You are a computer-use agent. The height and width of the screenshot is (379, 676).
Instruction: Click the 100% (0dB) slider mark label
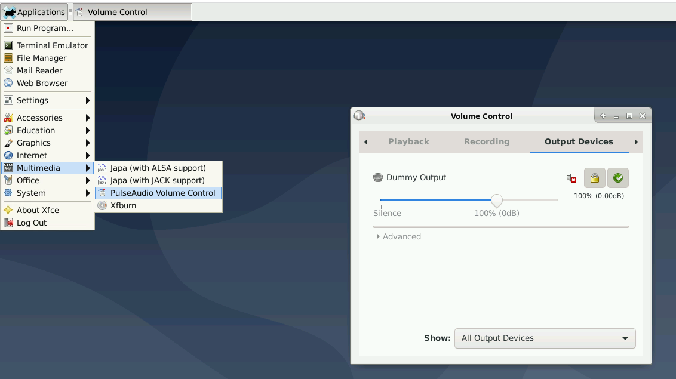point(497,213)
